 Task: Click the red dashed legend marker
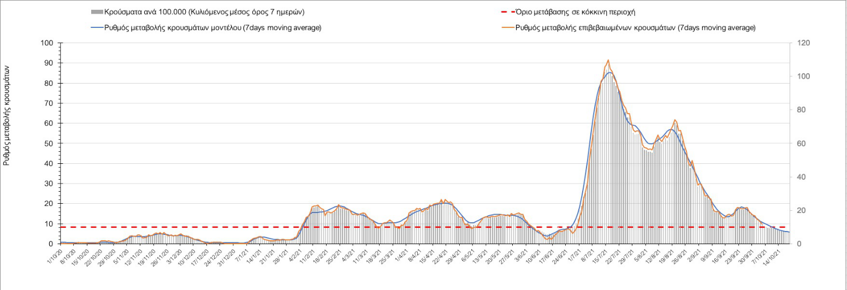click(x=508, y=11)
